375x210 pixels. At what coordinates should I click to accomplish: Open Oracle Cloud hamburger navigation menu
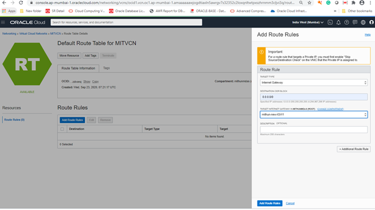pos(3,22)
